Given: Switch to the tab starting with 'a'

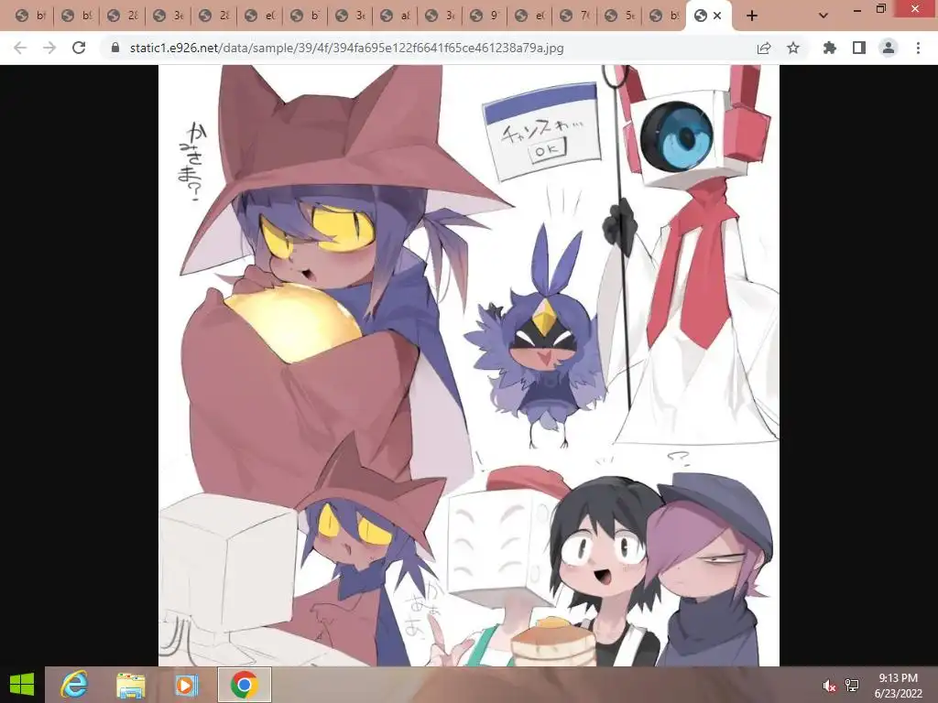Looking at the screenshot, I should pyautogui.click(x=395, y=16).
